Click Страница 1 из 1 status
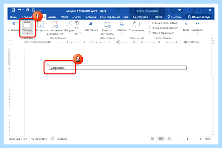This screenshot has height=148, width=222. pos(18,139)
